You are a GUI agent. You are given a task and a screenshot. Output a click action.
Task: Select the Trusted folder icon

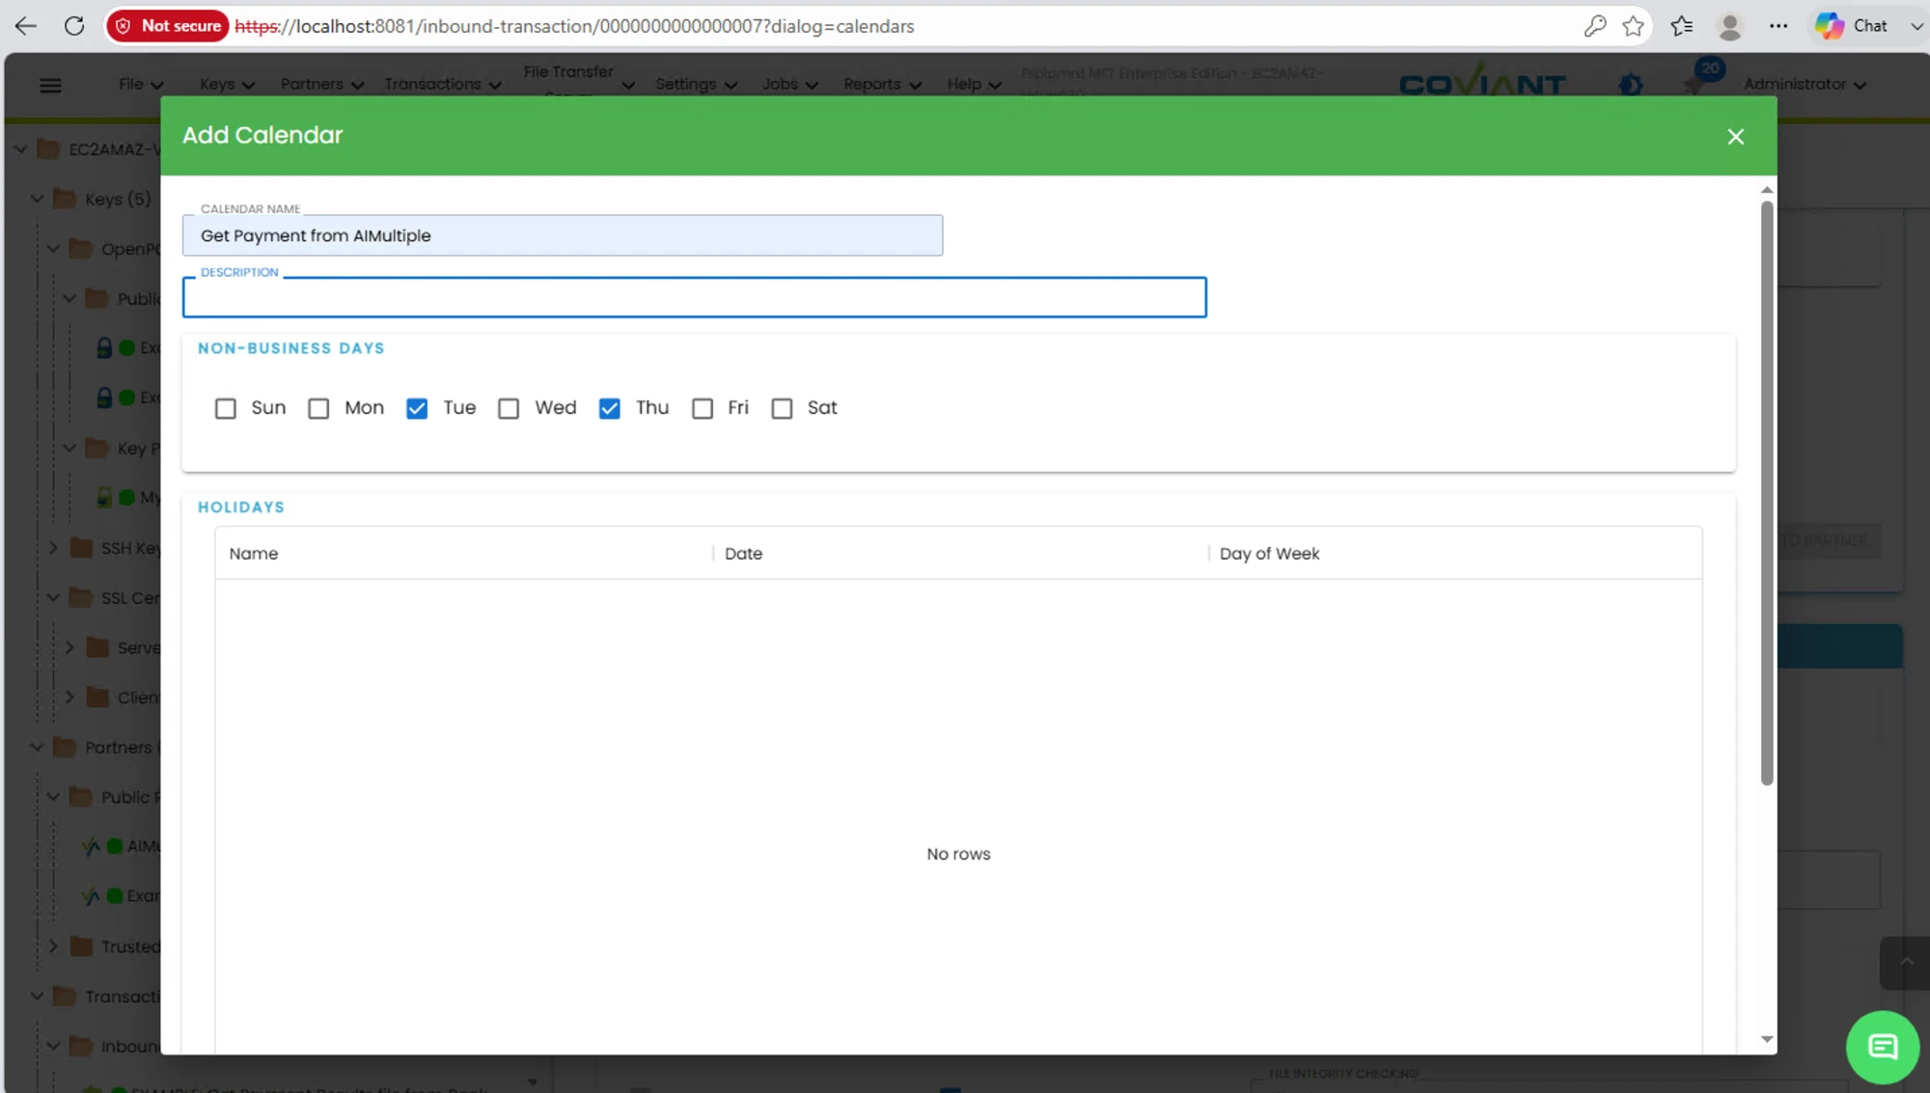tap(81, 946)
